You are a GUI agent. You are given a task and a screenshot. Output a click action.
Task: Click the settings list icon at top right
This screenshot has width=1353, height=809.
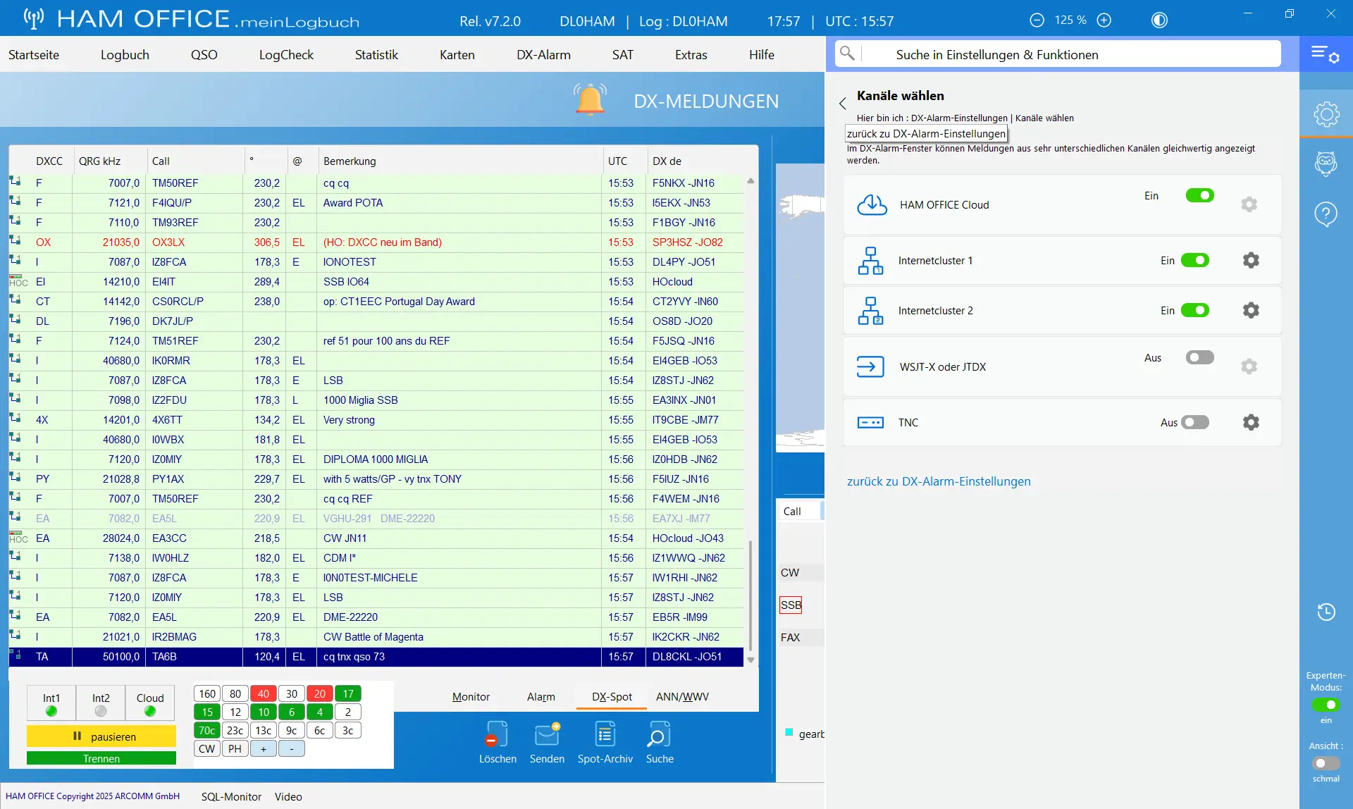[1325, 54]
